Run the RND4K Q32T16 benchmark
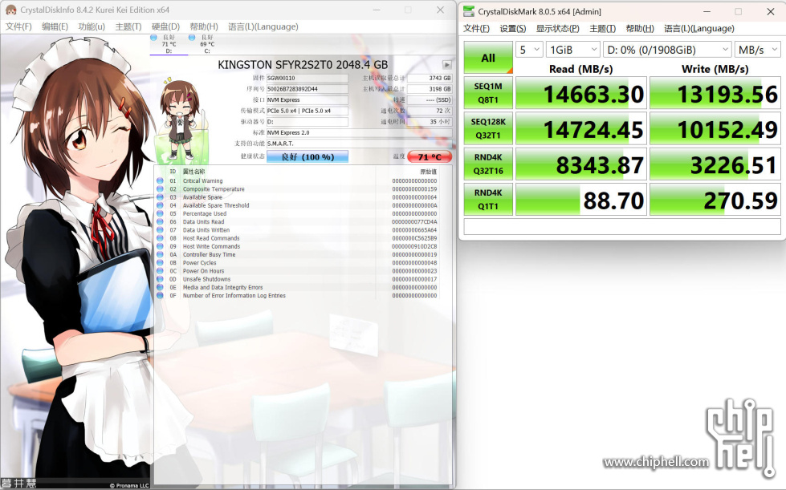Image resolution: width=786 pixels, height=490 pixels. (x=488, y=164)
